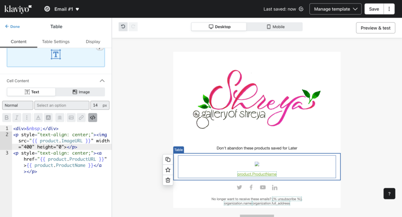
Task: Click the Table block label
Action: [179, 150]
